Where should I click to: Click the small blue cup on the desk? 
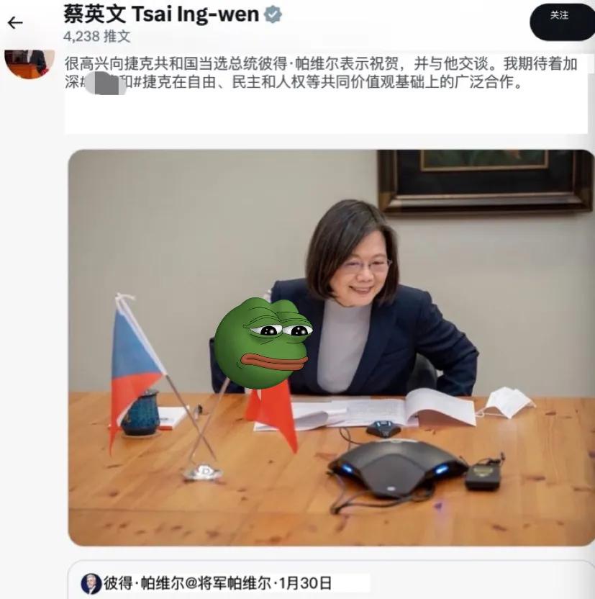pos(142,413)
